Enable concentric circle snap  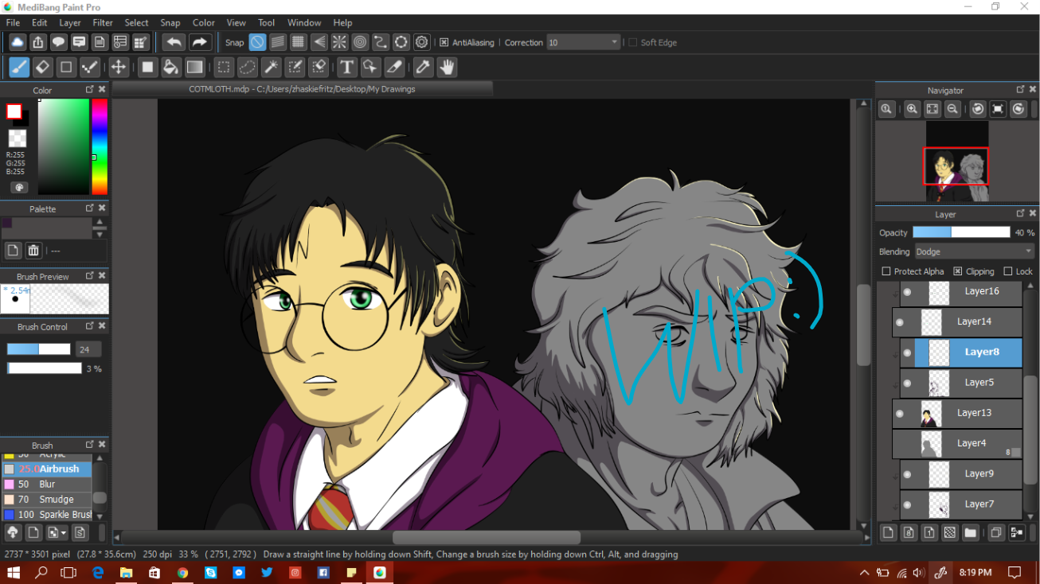tap(360, 42)
